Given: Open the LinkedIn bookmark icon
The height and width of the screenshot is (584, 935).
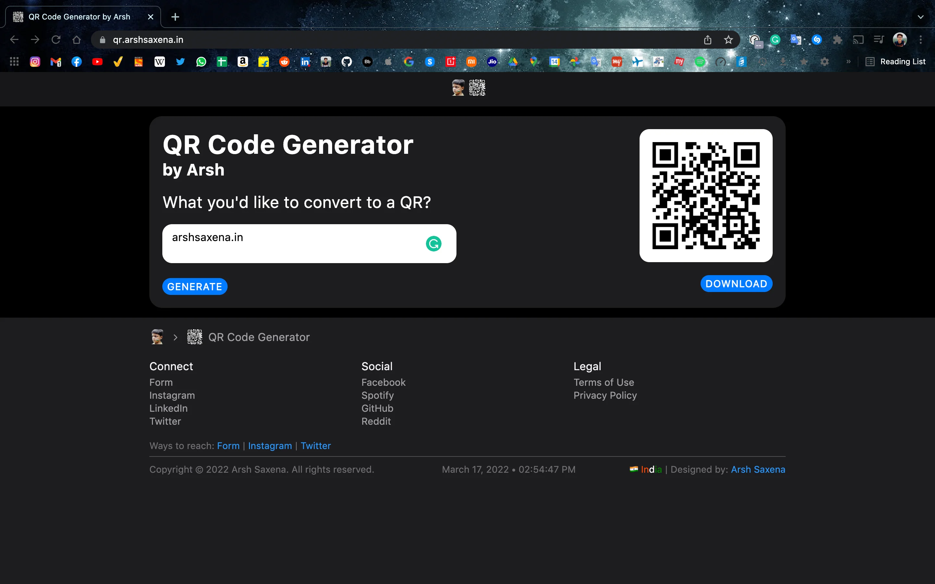Looking at the screenshot, I should pyautogui.click(x=305, y=62).
